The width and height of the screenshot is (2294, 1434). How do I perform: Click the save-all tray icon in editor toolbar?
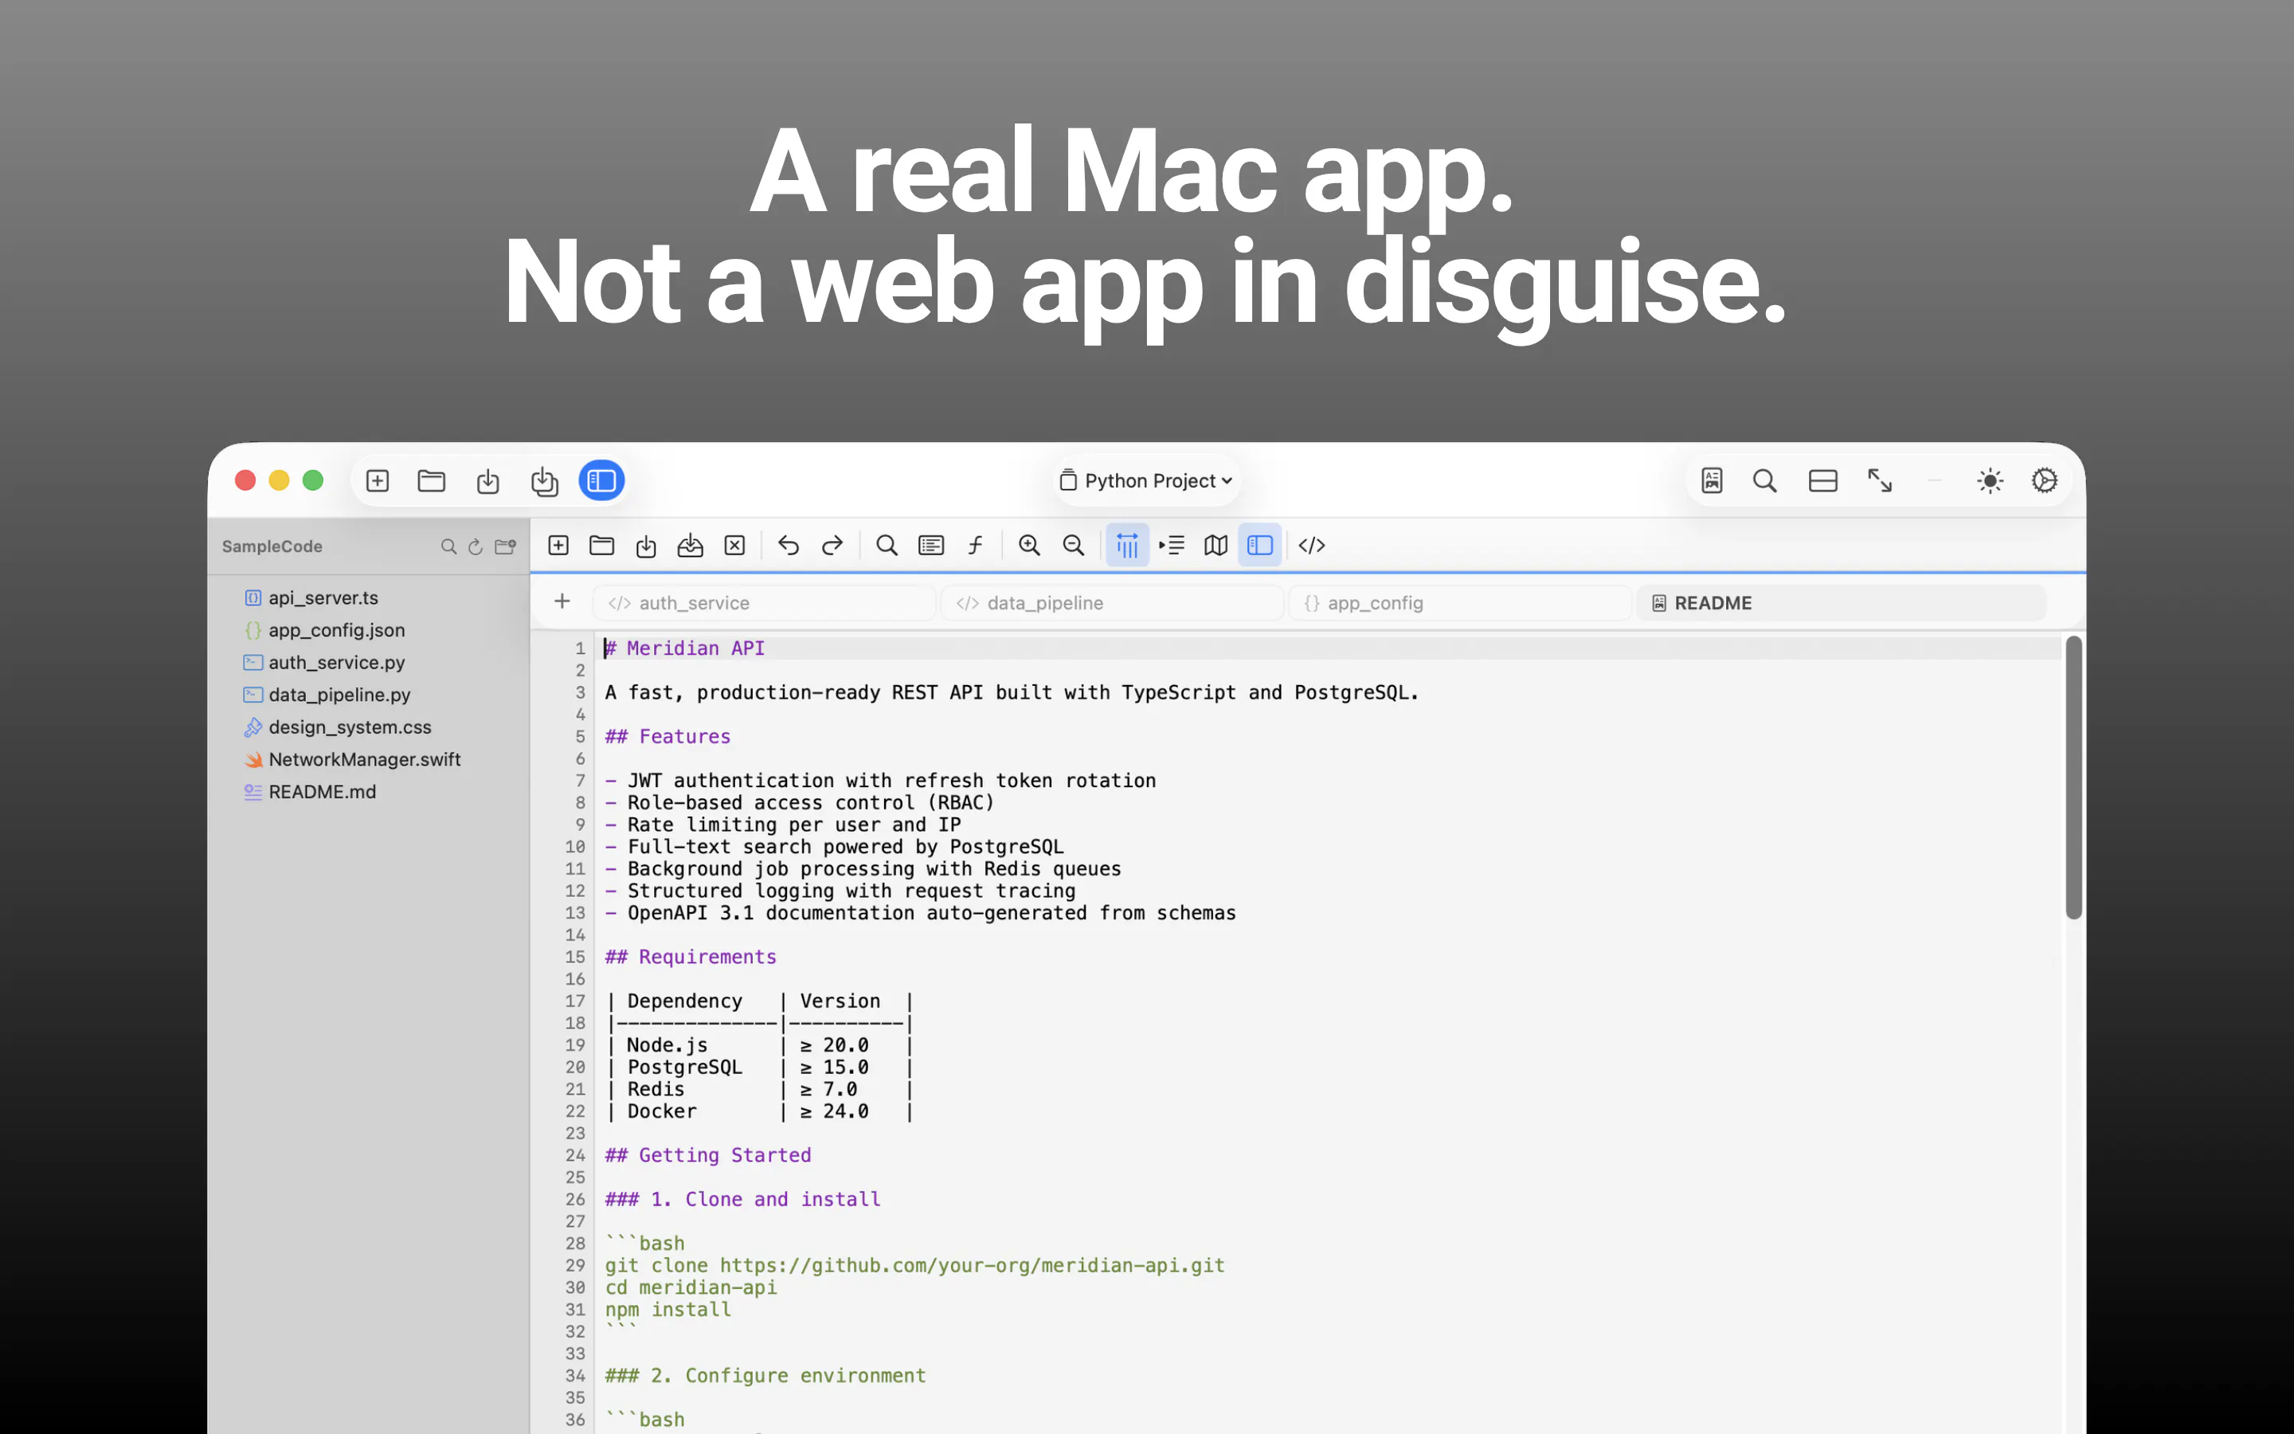(690, 546)
